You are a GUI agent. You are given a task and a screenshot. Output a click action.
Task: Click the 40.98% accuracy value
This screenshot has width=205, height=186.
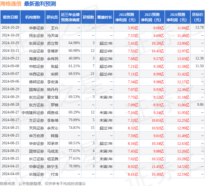pos(74,58)
